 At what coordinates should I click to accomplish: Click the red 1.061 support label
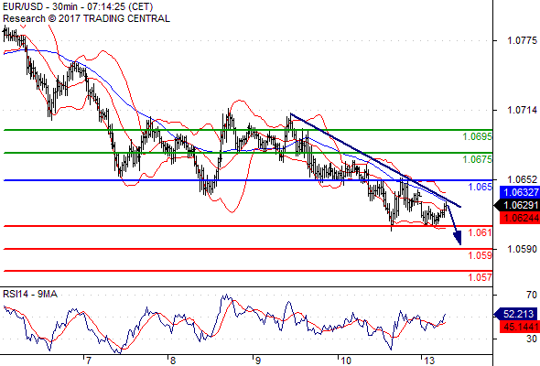(x=481, y=232)
